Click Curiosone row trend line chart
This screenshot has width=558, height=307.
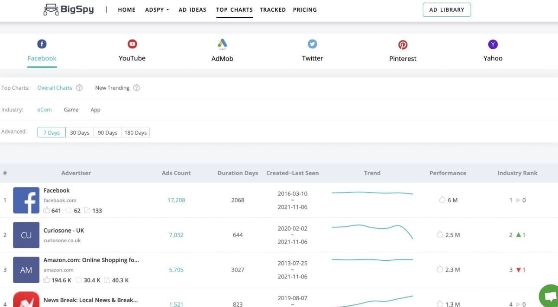pos(372,231)
